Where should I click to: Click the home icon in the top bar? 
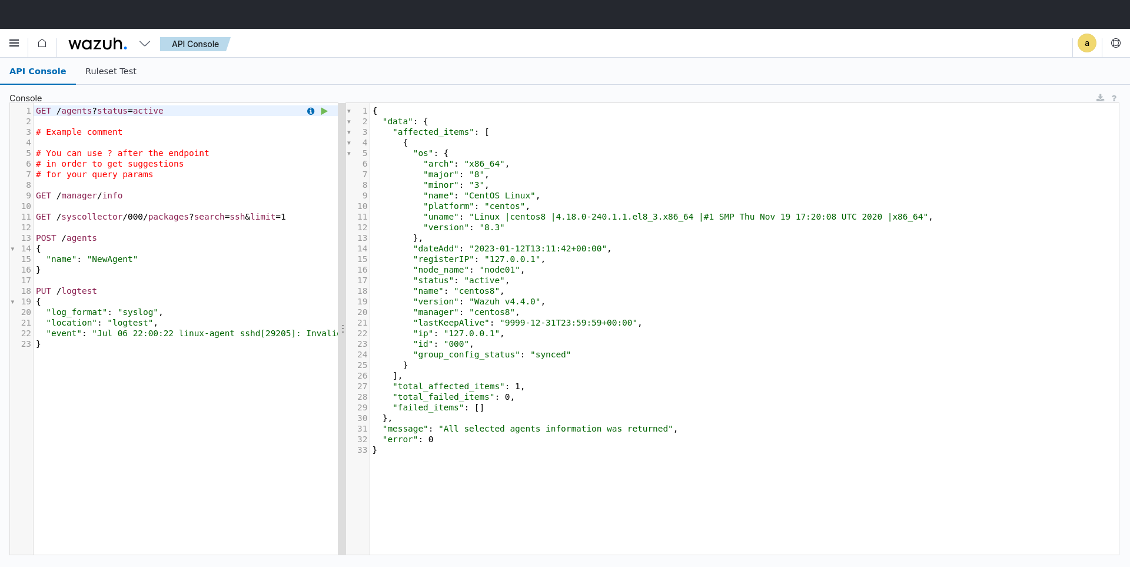[x=41, y=43]
